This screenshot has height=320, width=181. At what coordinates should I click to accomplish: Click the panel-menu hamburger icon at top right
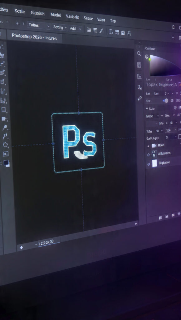180,38
